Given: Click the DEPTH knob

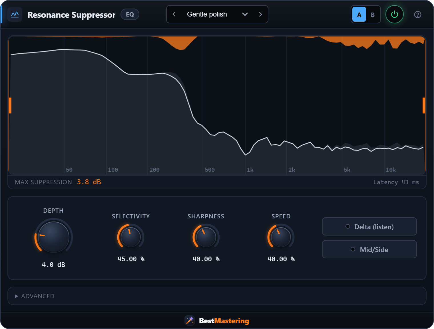Looking at the screenshot, I should click(x=54, y=237).
